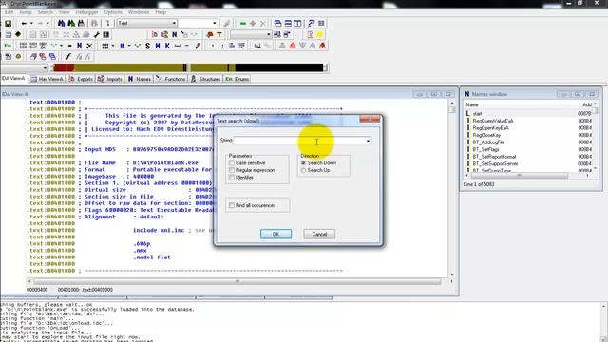
Task: Open the String history dropdown arrow
Action: [368, 141]
